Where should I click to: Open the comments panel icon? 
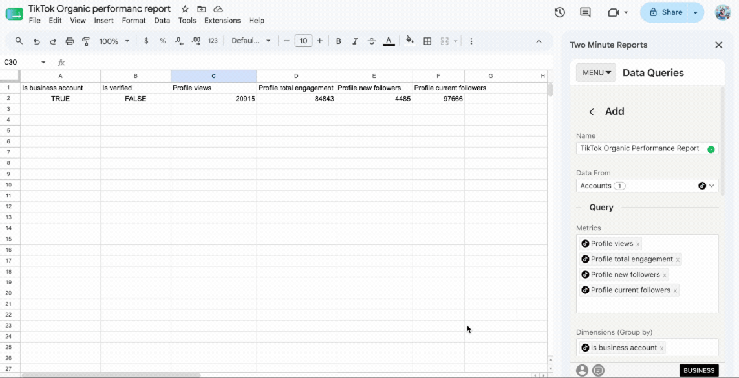[x=585, y=13]
